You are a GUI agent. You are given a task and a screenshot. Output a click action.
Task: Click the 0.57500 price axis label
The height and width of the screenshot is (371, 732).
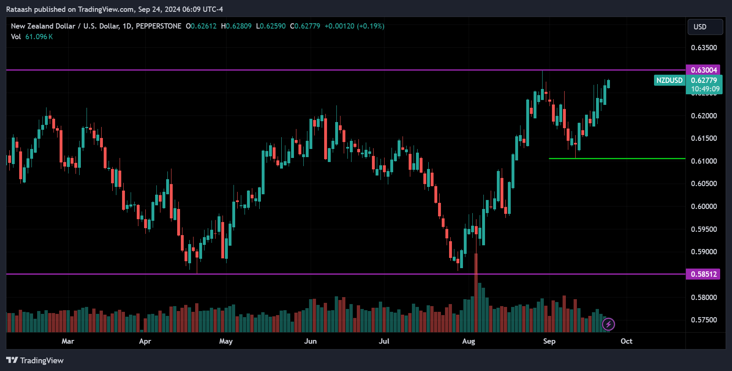click(x=704, y=320)
